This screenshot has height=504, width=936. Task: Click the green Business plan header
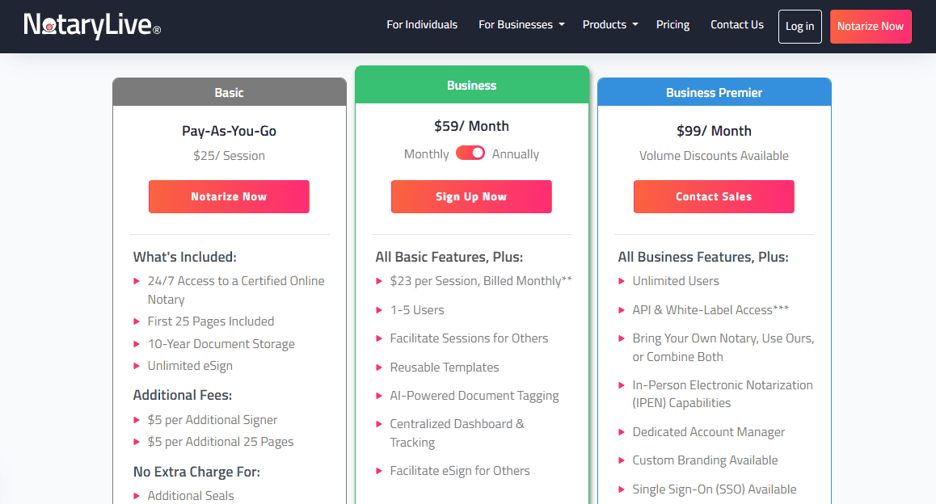point(472,86)
